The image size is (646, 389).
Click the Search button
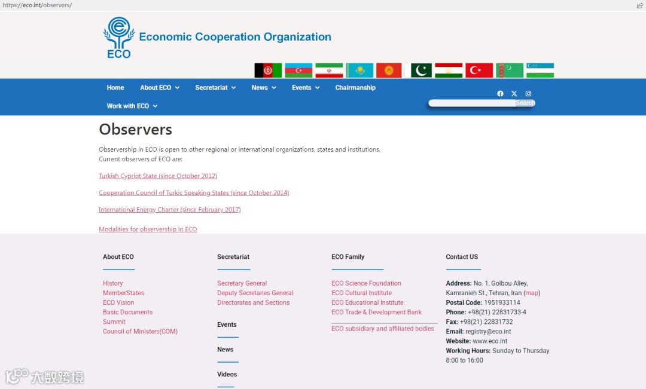[525, 103]
